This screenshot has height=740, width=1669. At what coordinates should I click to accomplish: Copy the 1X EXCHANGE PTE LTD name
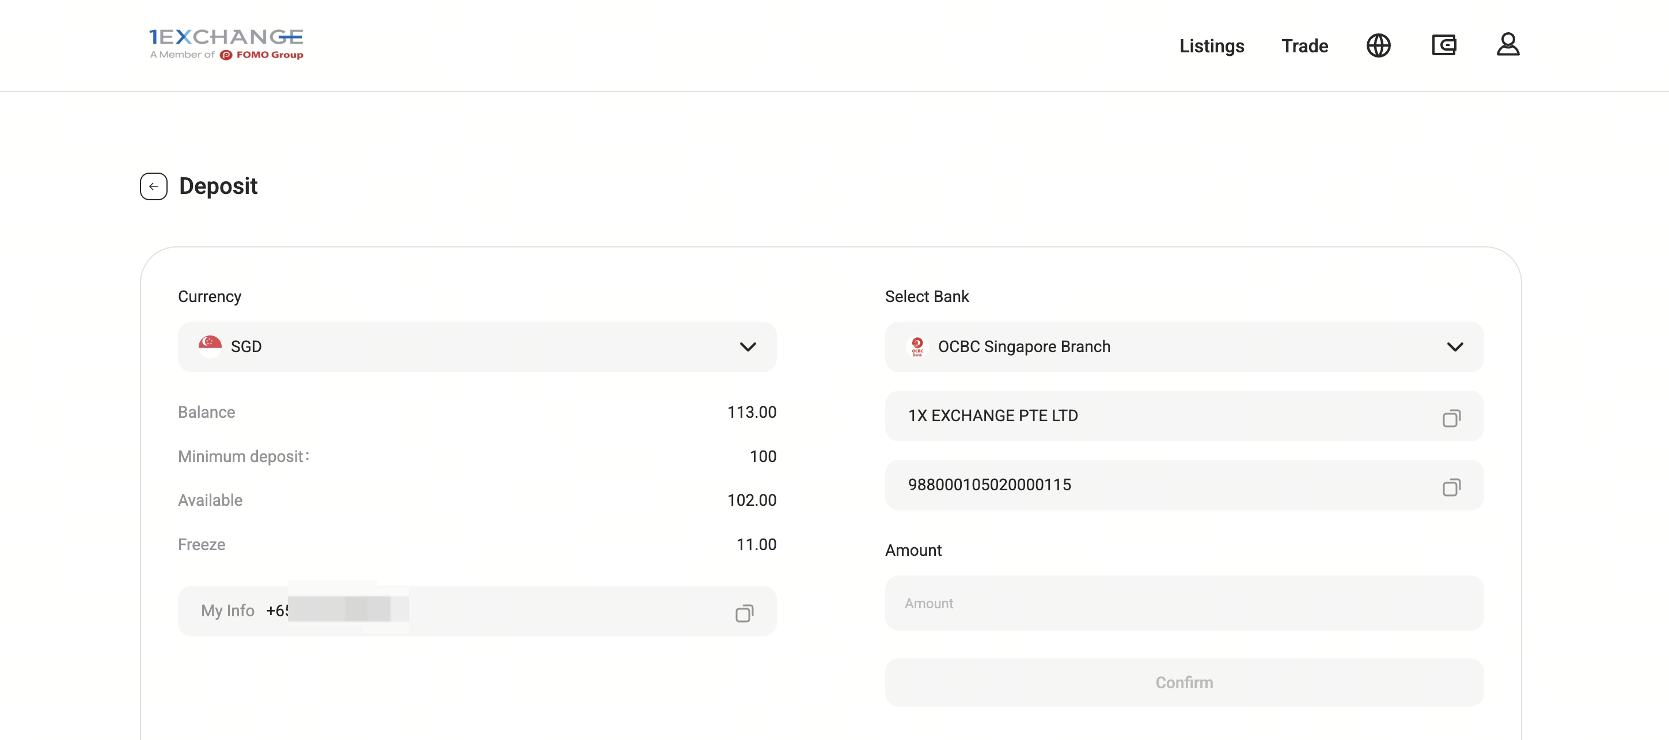pyautogui.click(x=1451, y=418)
